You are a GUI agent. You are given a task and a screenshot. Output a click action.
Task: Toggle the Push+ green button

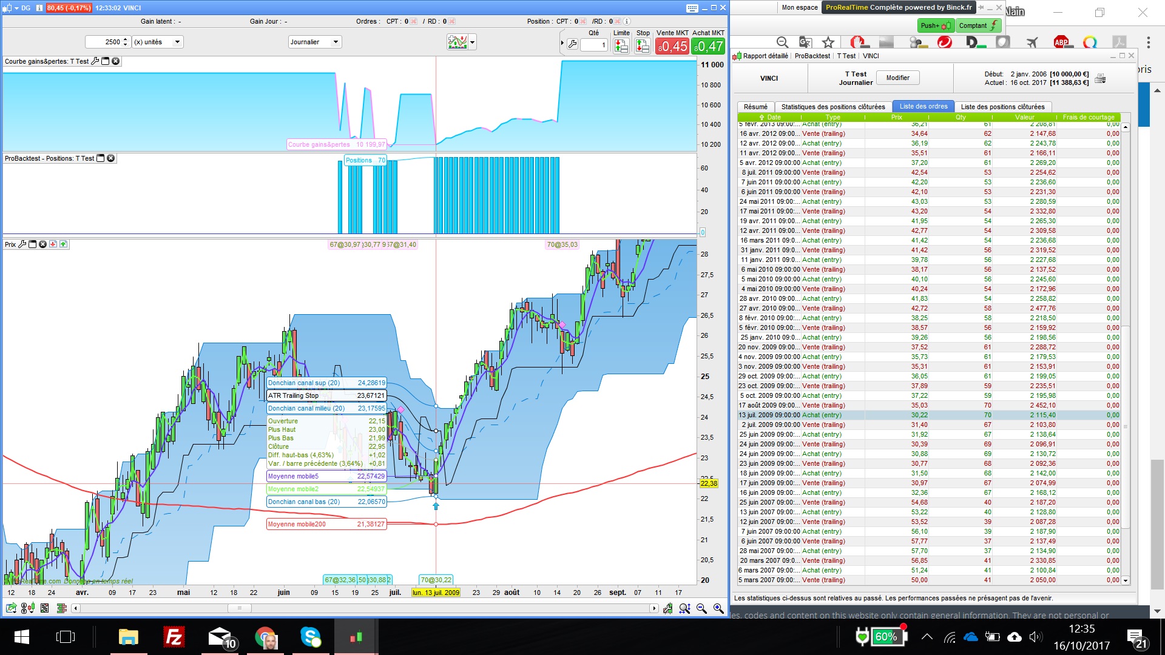pyautogui.click(x=935, y=25)
